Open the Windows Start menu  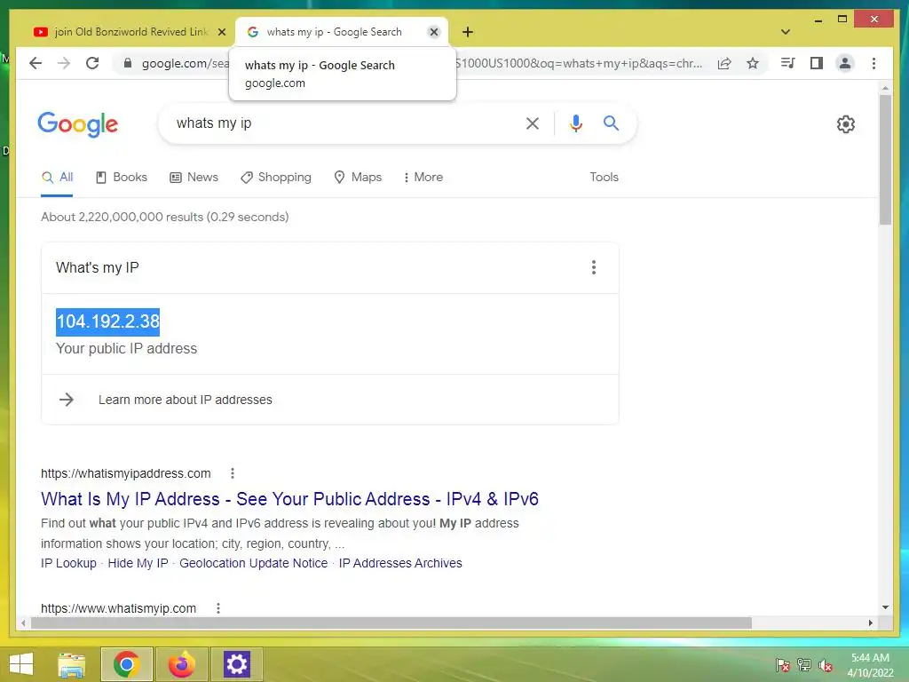pyautogui.click(x=21, y=664)
